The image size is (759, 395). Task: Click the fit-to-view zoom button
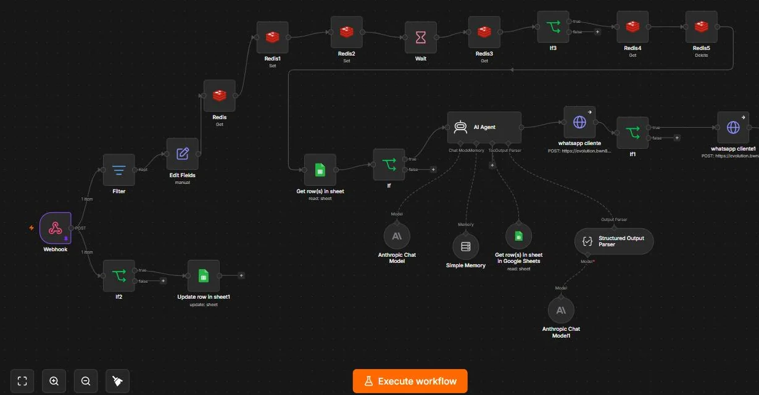[x=22, y=381]
